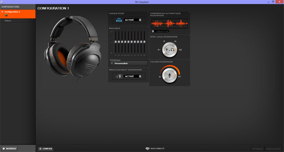
Task: Select the Default configuration
Action: pyautogui.click(x=18, y=20)
